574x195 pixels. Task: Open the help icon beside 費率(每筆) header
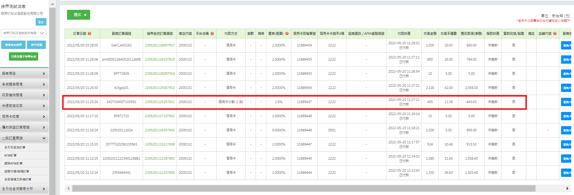click(287, 34)
